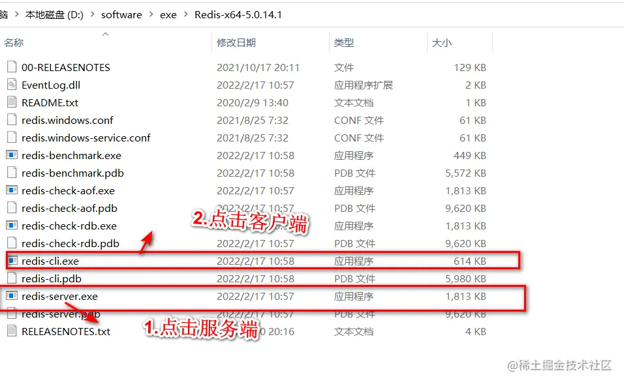
Task: Sort files by 名称 column header
Action: click(x=14, y=42)
